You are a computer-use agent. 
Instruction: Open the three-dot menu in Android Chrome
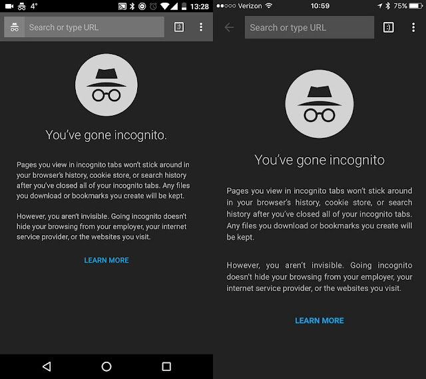(201, 27)
